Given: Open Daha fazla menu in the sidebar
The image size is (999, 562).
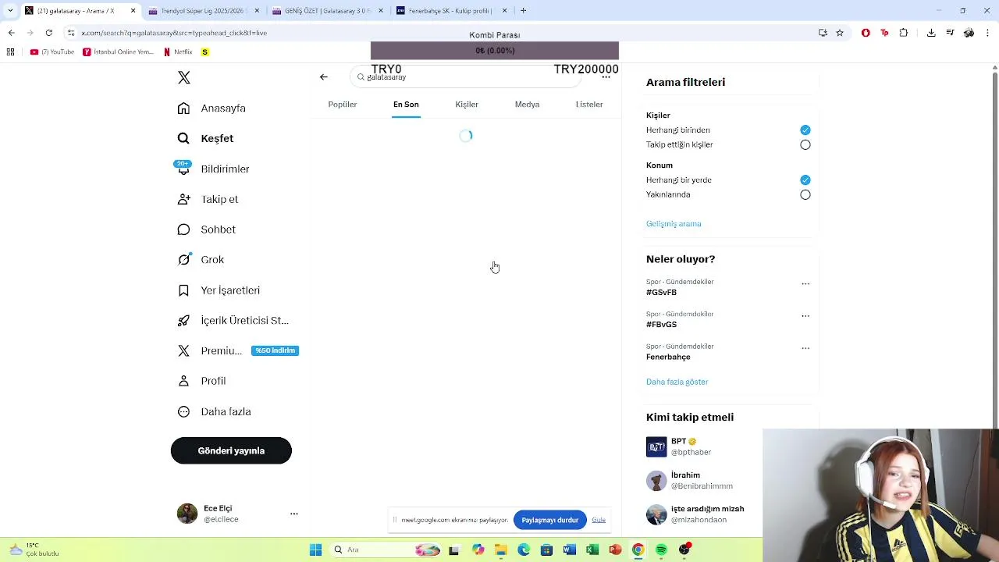Looking at the screenshot, I should click(x=214, y=411).
